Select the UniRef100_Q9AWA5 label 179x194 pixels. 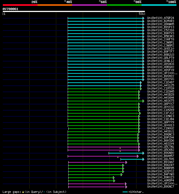tap(161, 24)
